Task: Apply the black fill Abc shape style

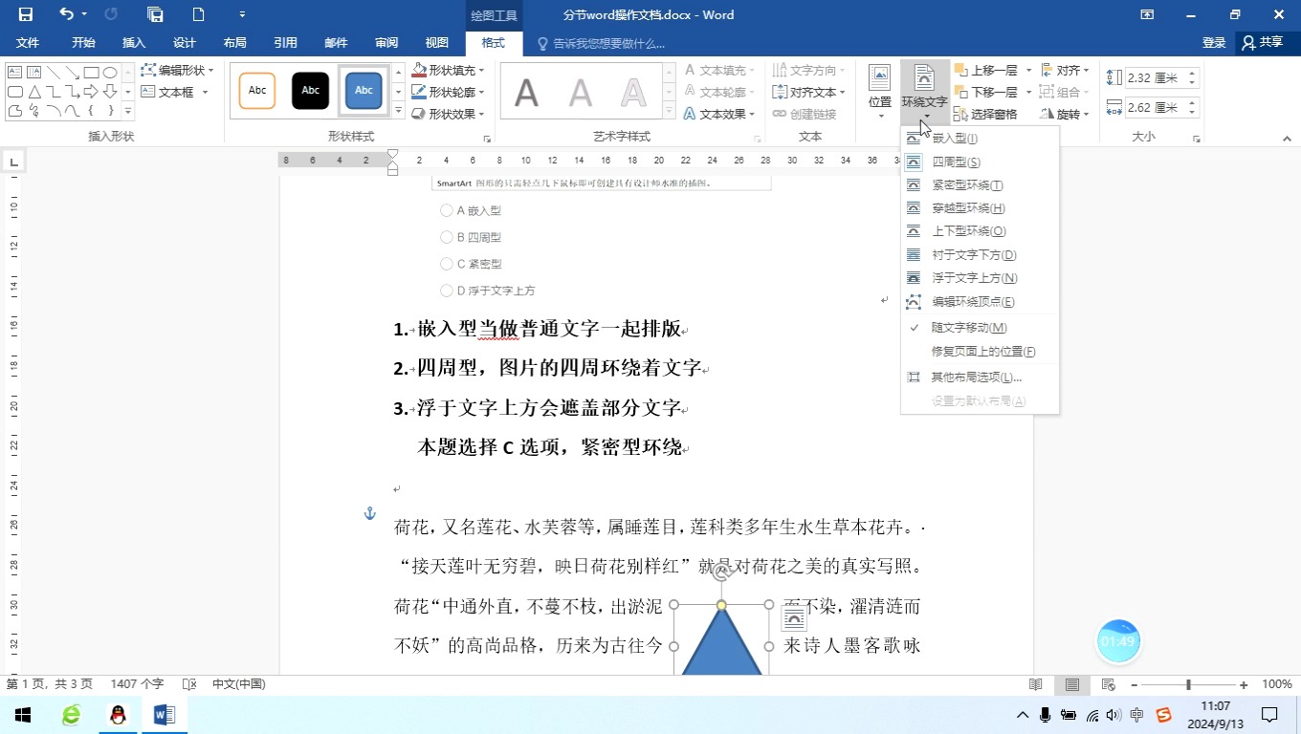Action: [311, 91]
